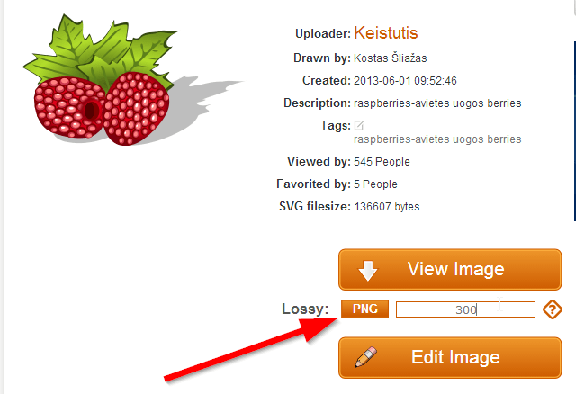The height and width of the screenshot is (394, 576).
Task: Click the 5 People favorited count
Action: tap(375, 184)
